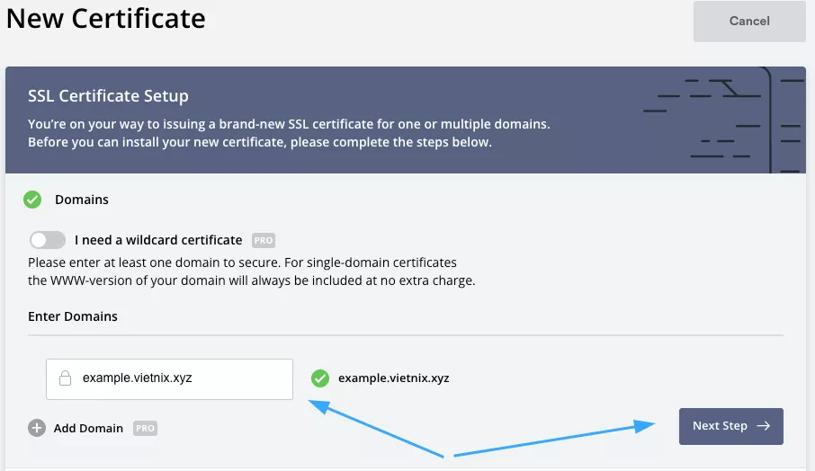Image resolution: width=815 pixels, height=471 pixels.
Task: Click the green check beside validated domain
Action: 319,378
